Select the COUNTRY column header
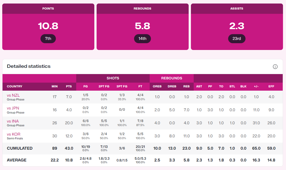The image size is (286, 170). click(15, 86)
